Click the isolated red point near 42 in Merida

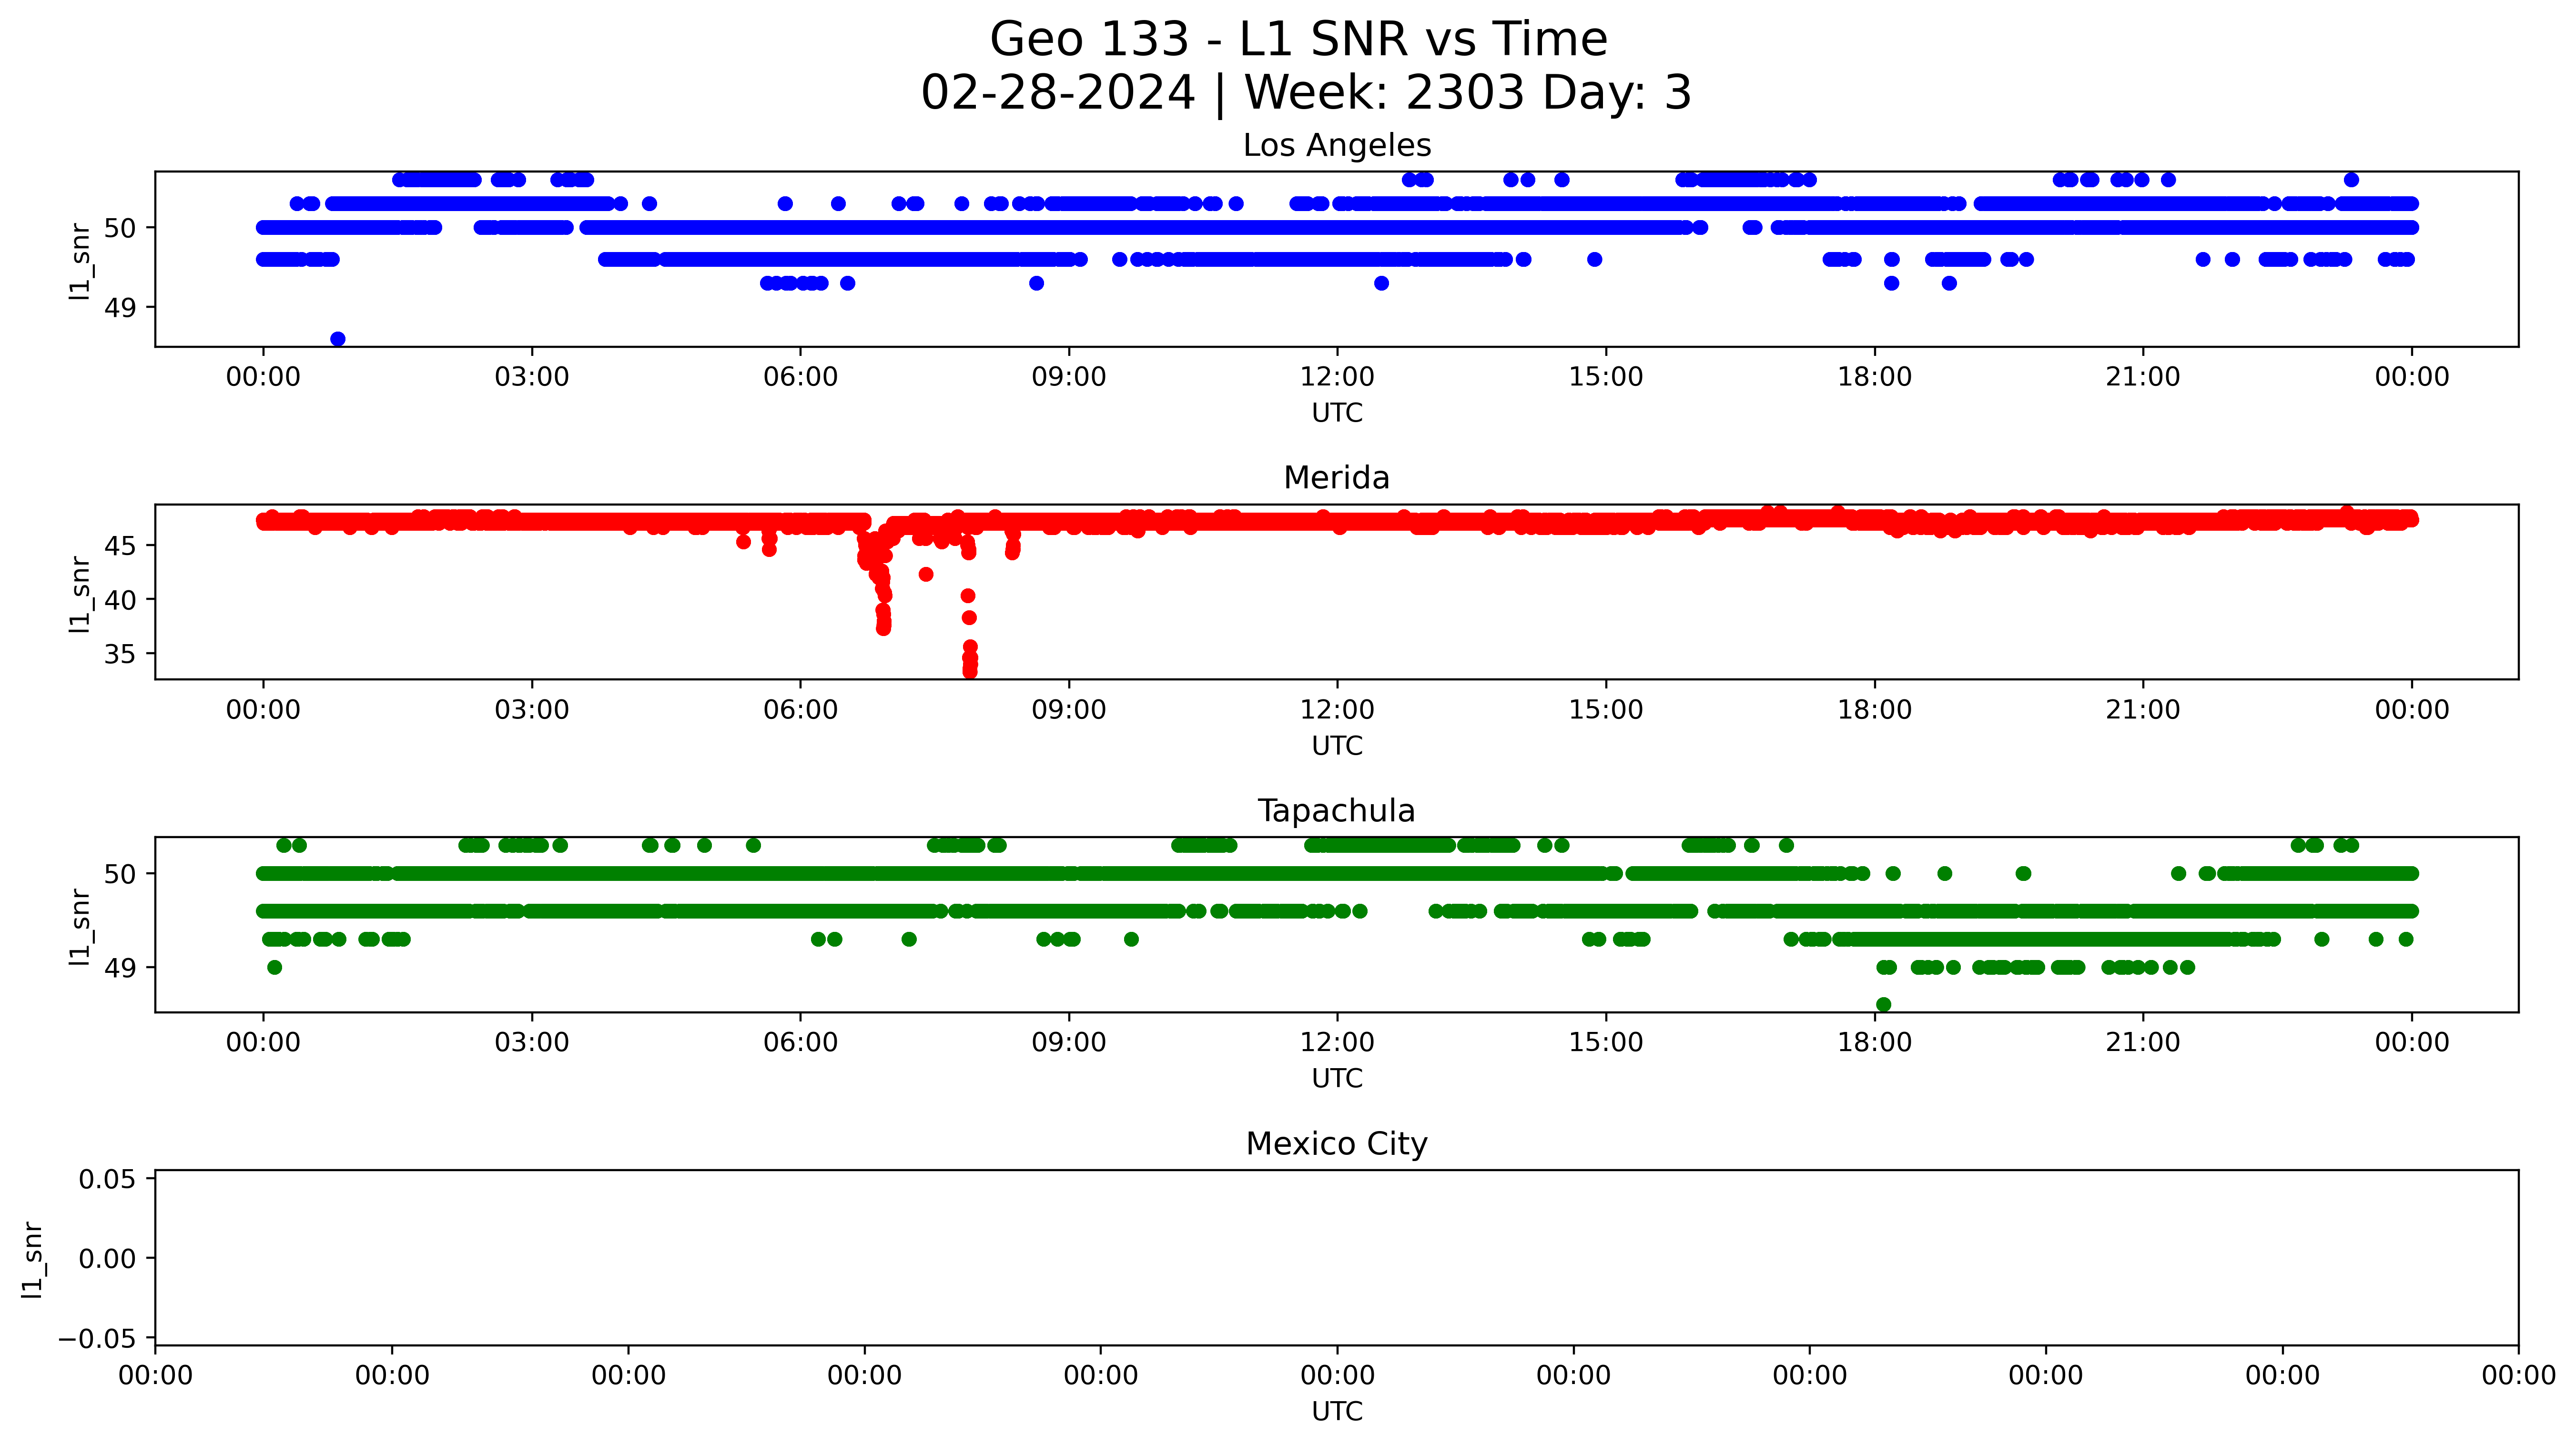coord(926,574)
